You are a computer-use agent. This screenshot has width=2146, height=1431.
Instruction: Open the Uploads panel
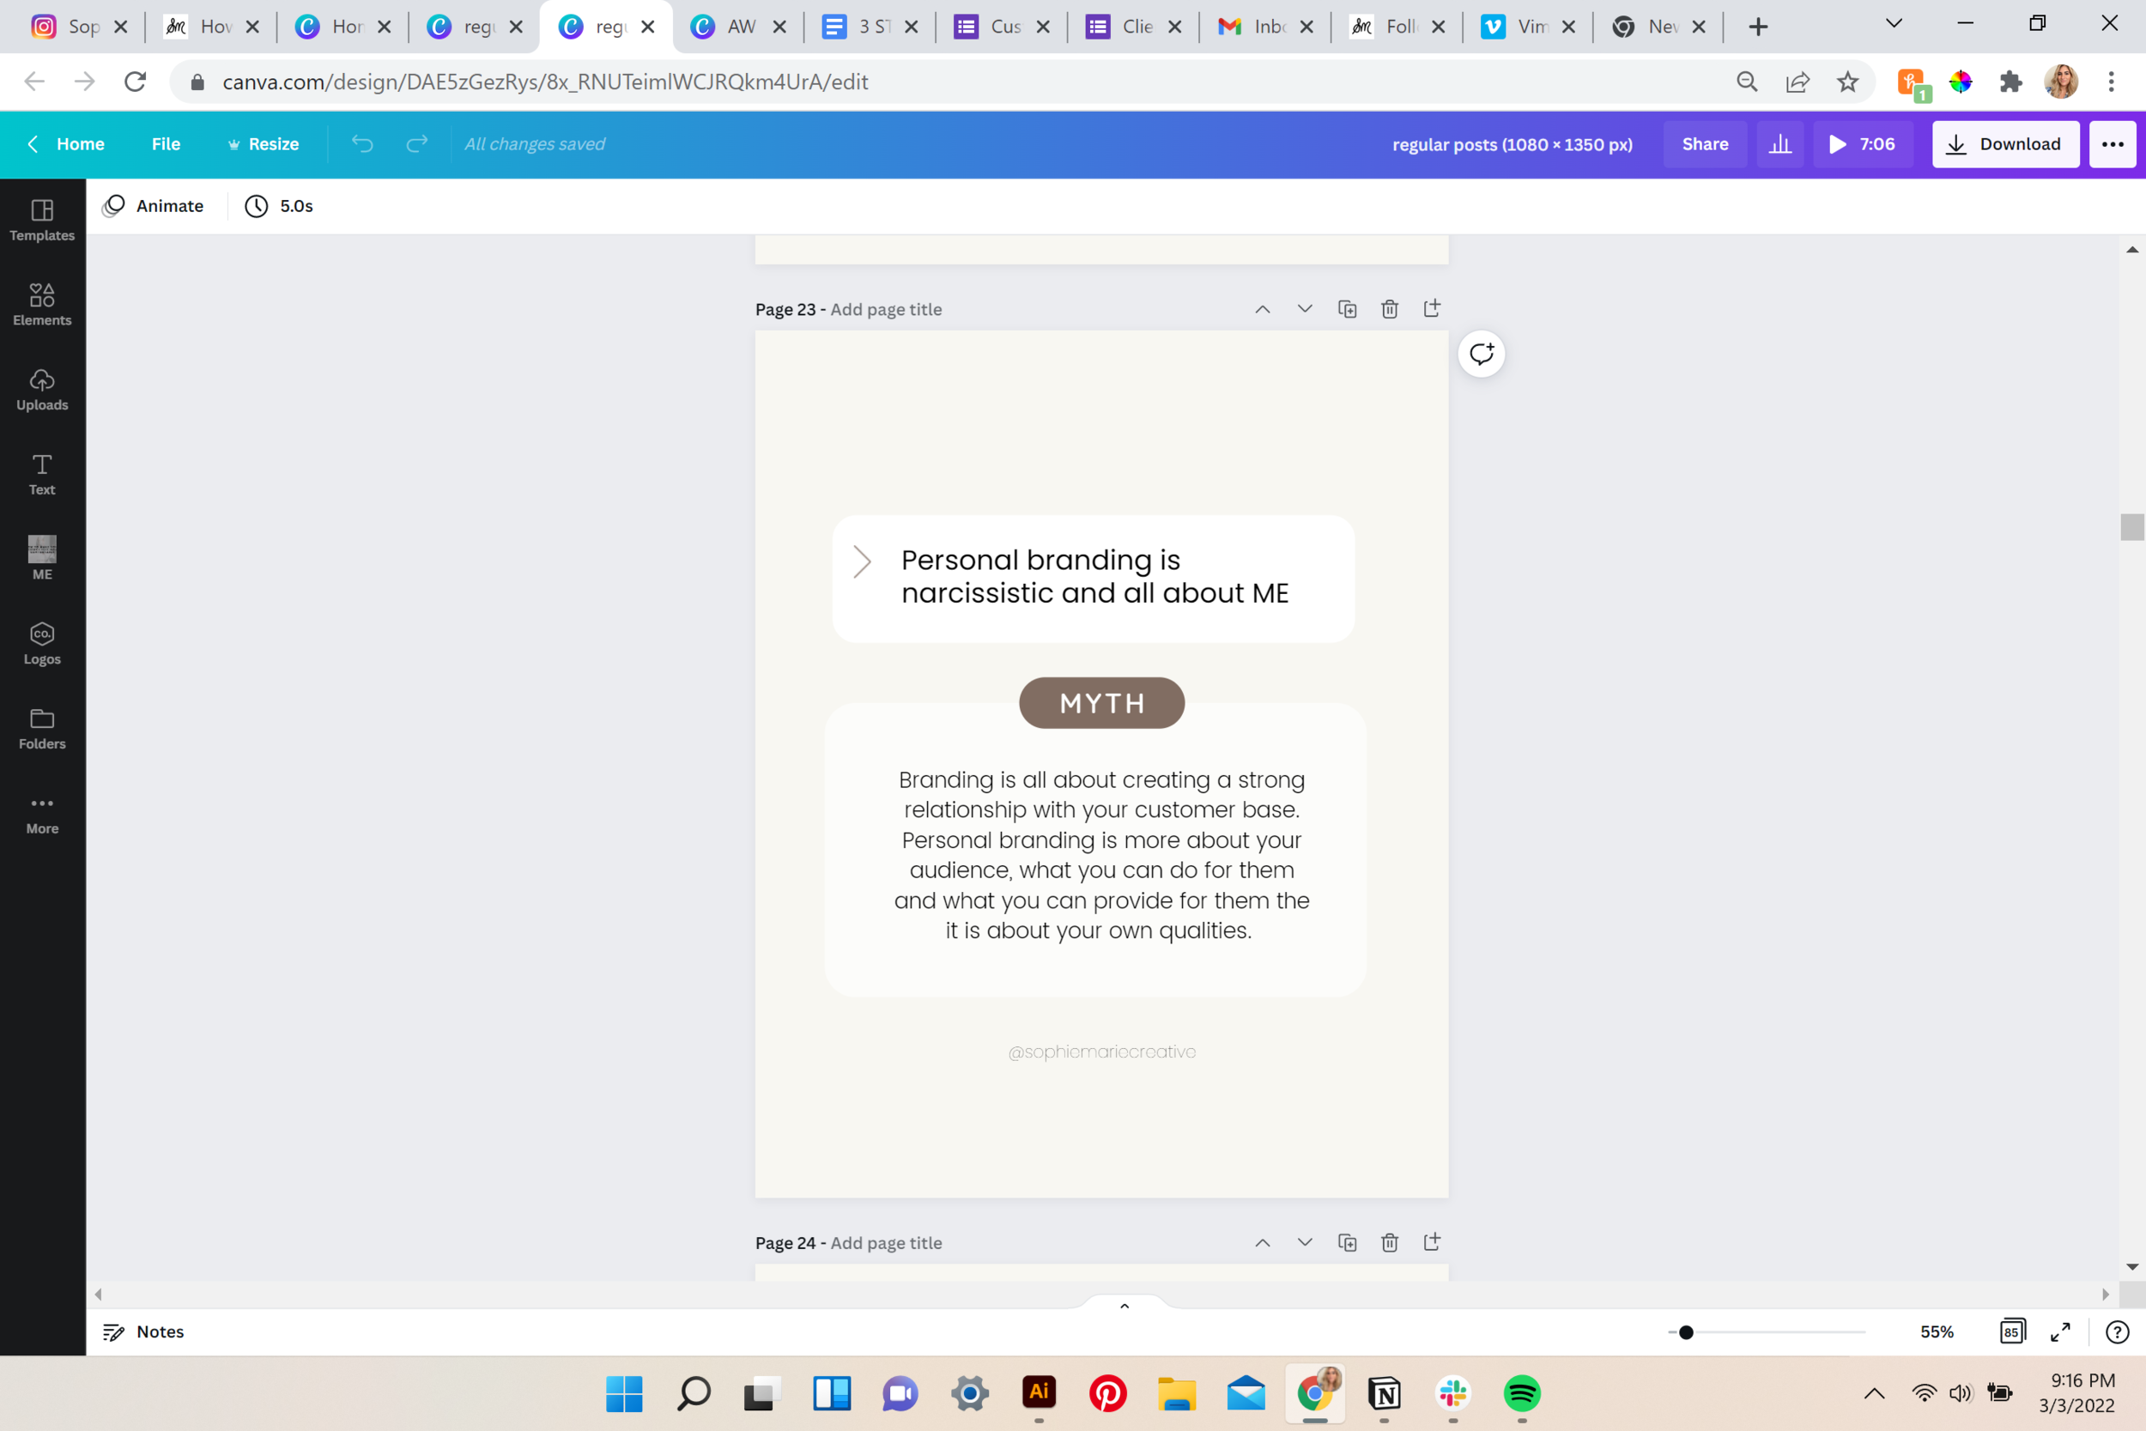[42, 389]
